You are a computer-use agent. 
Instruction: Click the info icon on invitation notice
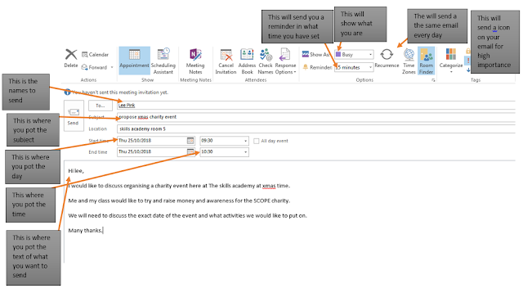[67, 92]
